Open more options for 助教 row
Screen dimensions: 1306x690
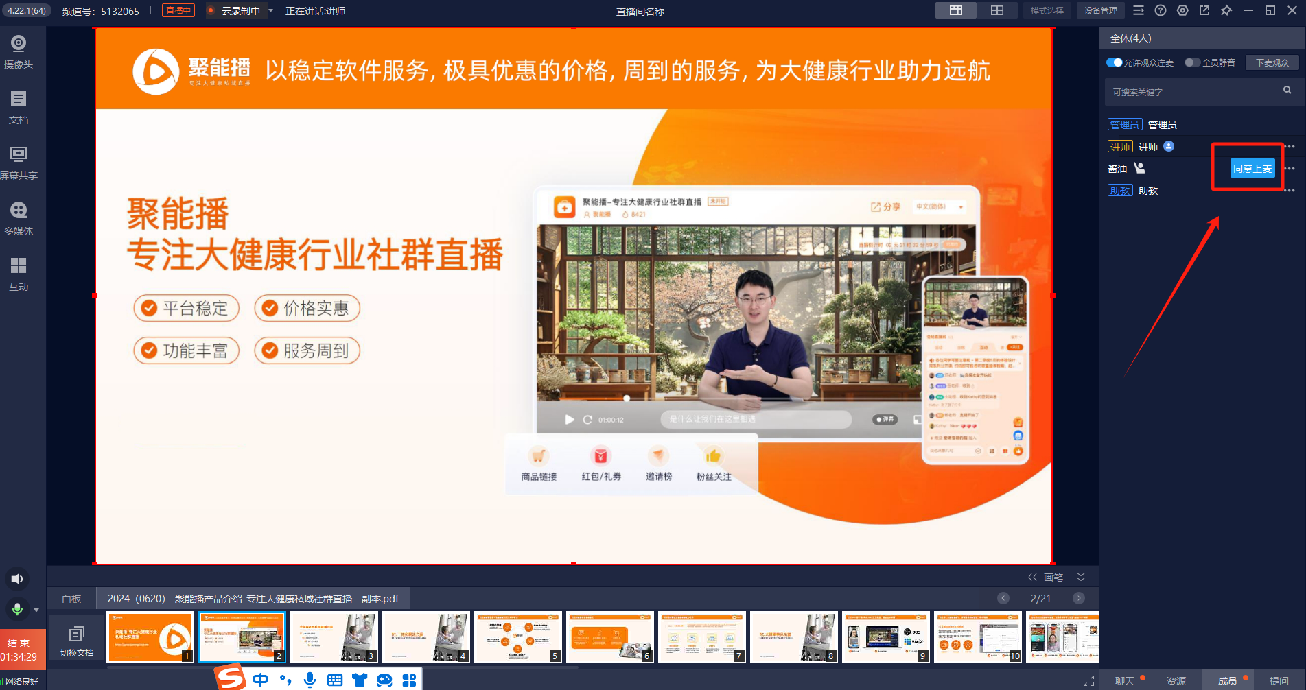tap(1290, 191)
